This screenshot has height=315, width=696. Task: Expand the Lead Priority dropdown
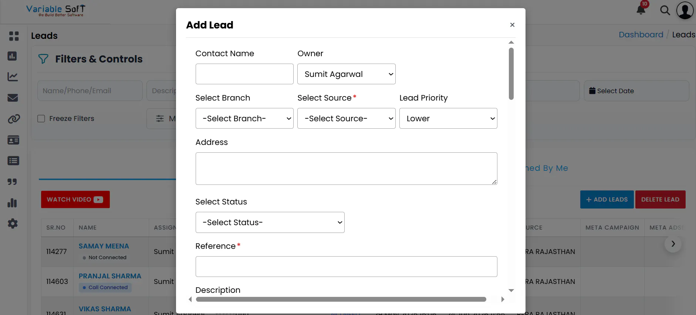coord(448,118)
